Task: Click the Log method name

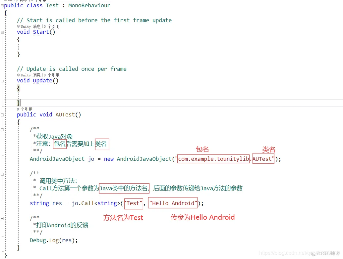Action: pyautogui.click(x=54, y=240)
